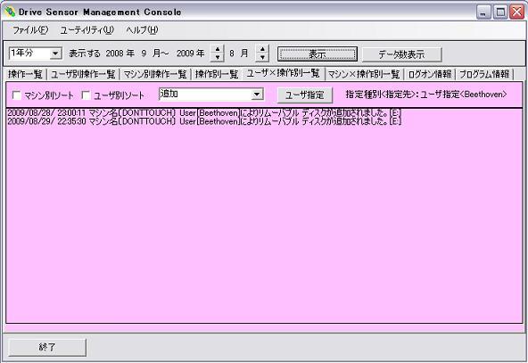Select the マシン×操作別一覧 tab
528x363 pixels.
[364, 74]
